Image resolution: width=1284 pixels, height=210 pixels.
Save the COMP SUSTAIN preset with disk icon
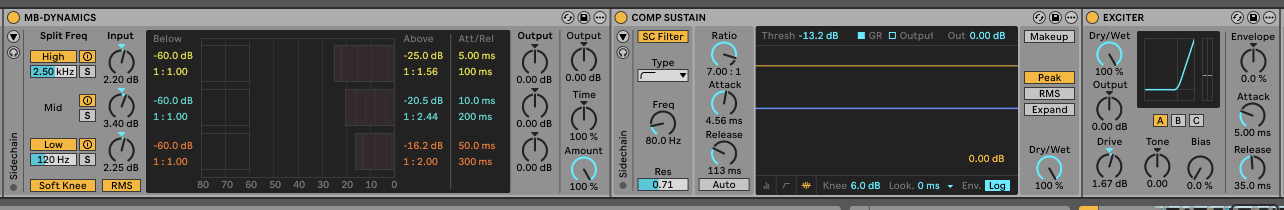[x=1055, y=17]
